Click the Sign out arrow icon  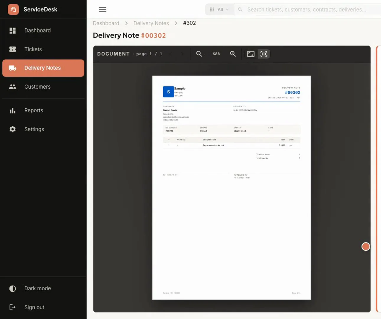pyautogui.click(x=13, y=307)
